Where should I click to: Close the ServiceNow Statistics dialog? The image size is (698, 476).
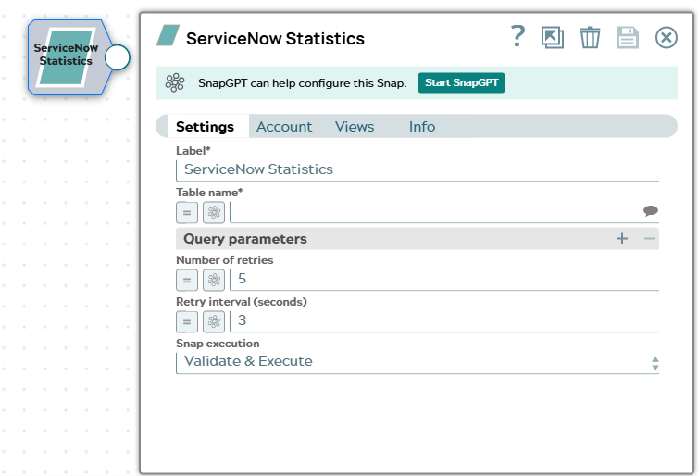[x=667, y=37]
